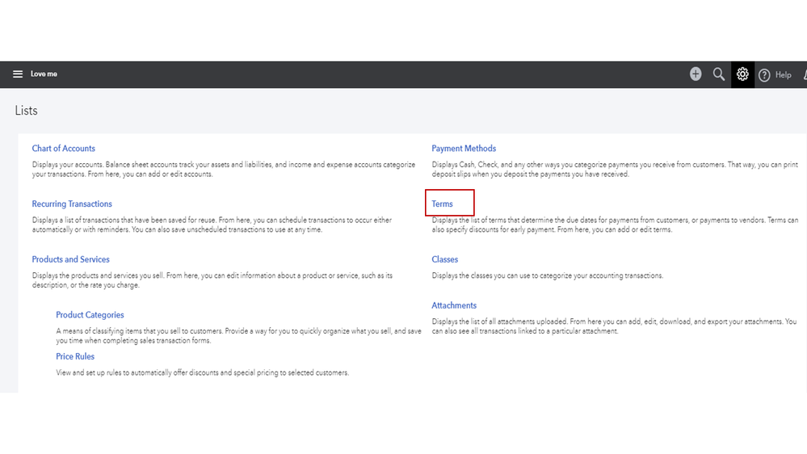Click description 'Displays Cash, Check, and any other'
807x454 pixels.
tap(615, 170)
